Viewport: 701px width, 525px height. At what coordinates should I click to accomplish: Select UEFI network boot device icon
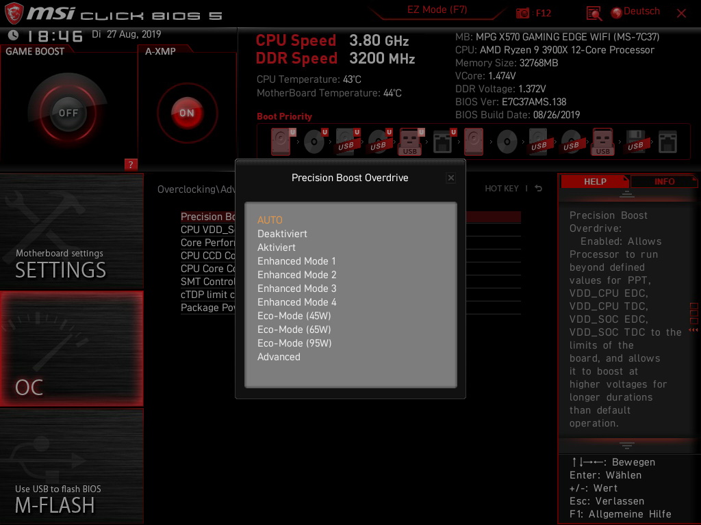point(444,142)
